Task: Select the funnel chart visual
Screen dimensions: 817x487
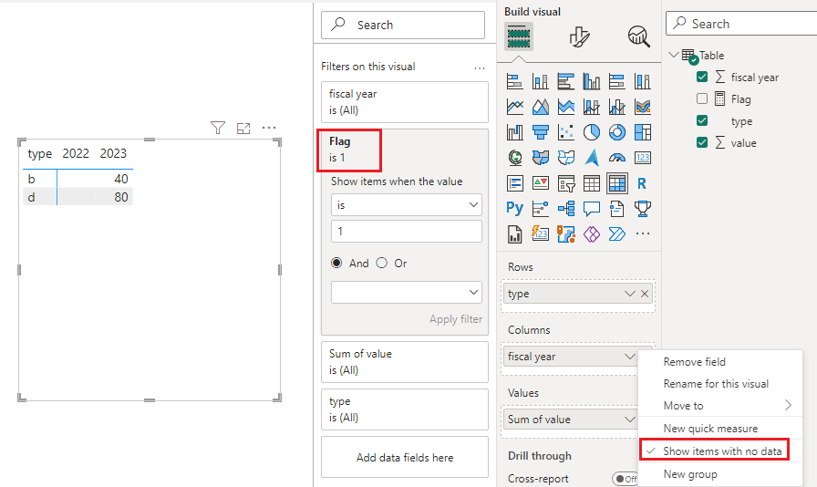Action: pyautogui.click(x=541, y=132)
